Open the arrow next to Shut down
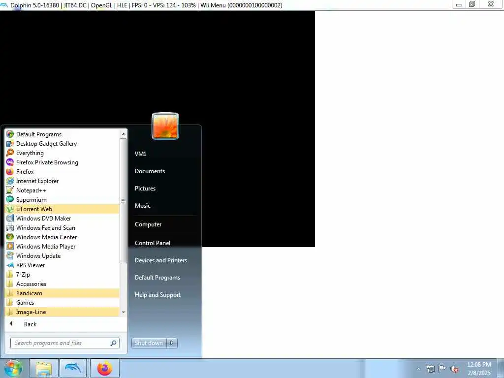Screen dimensions: 504x378 click(172, 343)
